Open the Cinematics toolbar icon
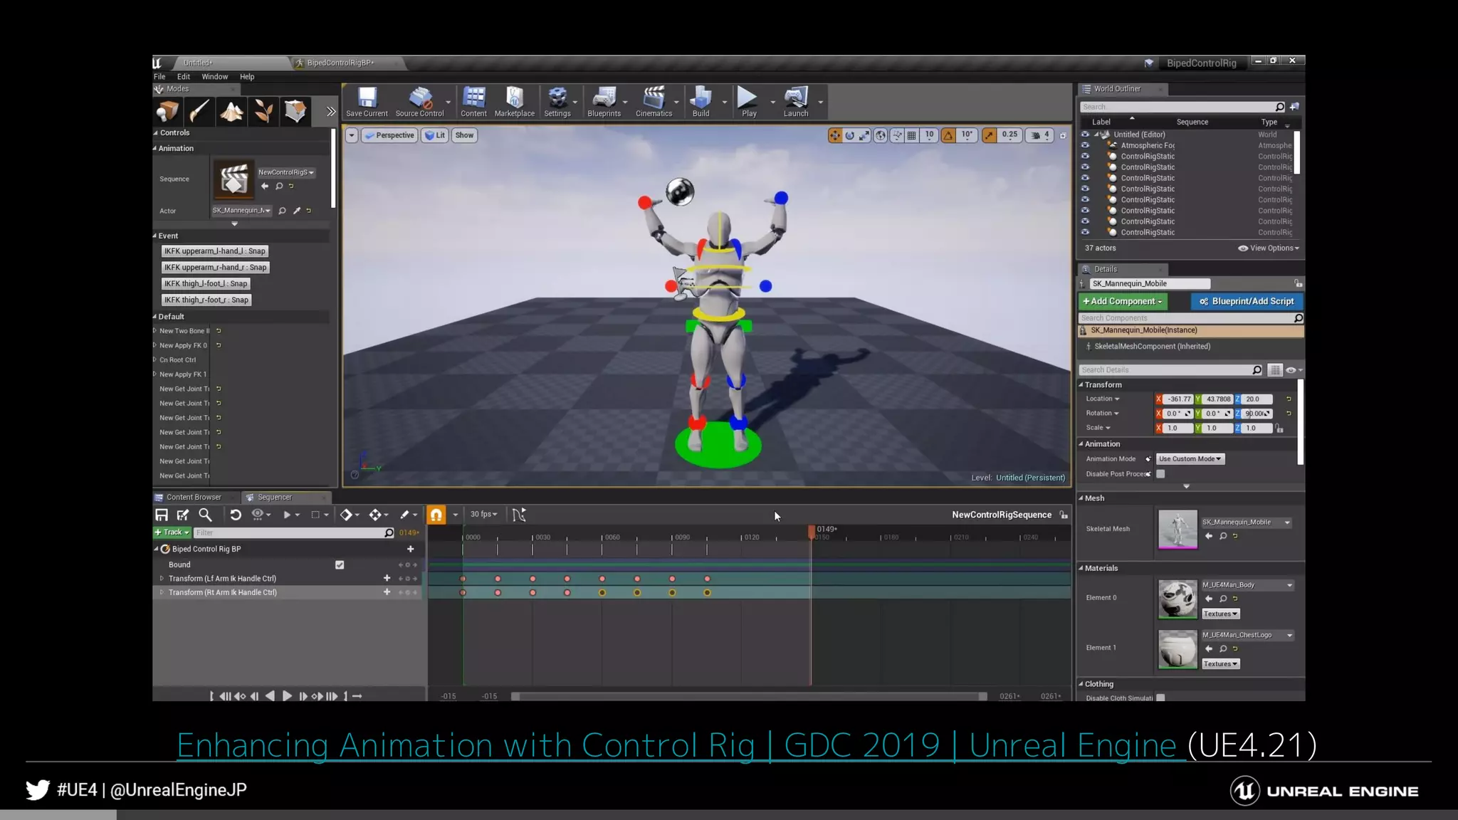The width and height of the screenshot is (1458, 820). click(654, 101)
